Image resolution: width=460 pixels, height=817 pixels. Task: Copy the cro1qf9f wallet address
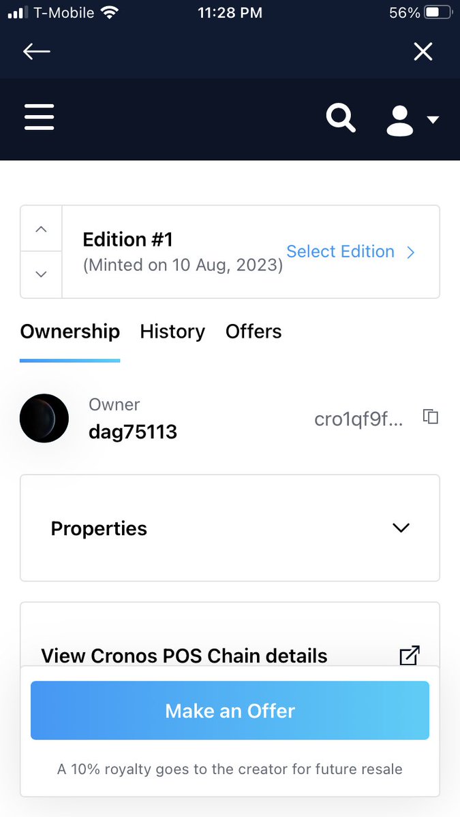click(x=430, y=417)
